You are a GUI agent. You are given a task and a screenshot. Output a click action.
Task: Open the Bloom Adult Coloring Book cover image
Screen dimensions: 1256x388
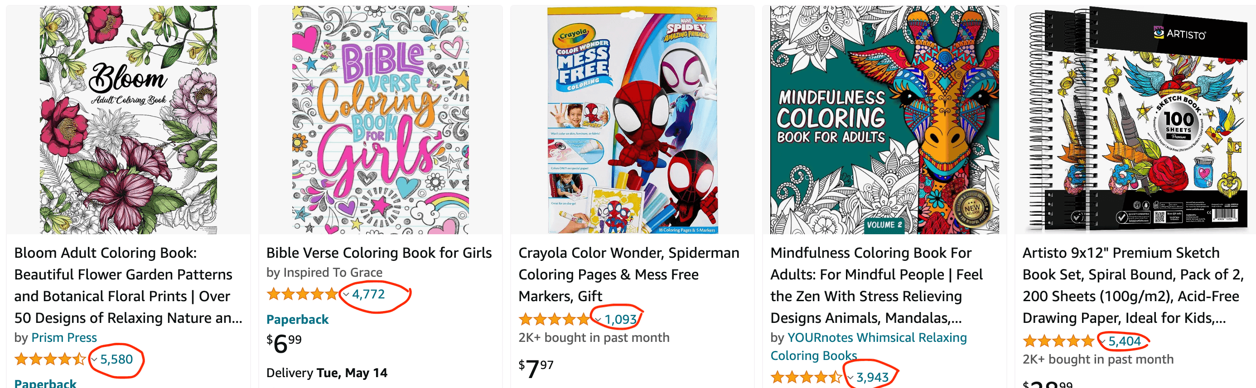[128, 120]
